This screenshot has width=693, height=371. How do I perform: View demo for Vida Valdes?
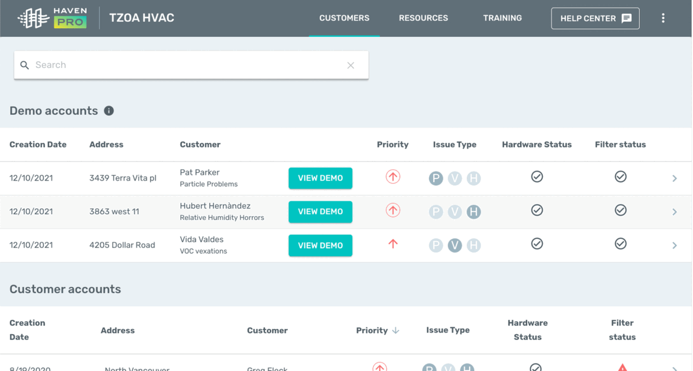pyautogui.click(x=321, y=245)
